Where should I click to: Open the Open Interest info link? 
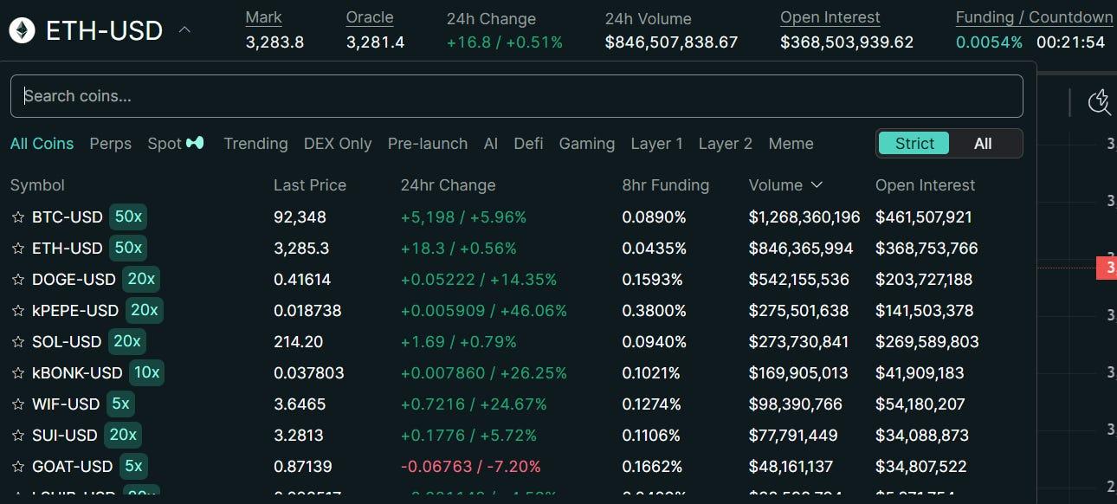pyautogui.click(x=830, y=17)
